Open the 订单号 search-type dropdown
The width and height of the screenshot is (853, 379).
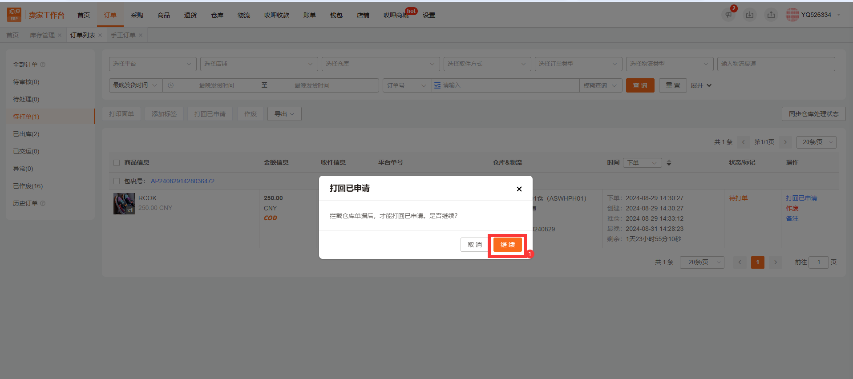(407, 85)
